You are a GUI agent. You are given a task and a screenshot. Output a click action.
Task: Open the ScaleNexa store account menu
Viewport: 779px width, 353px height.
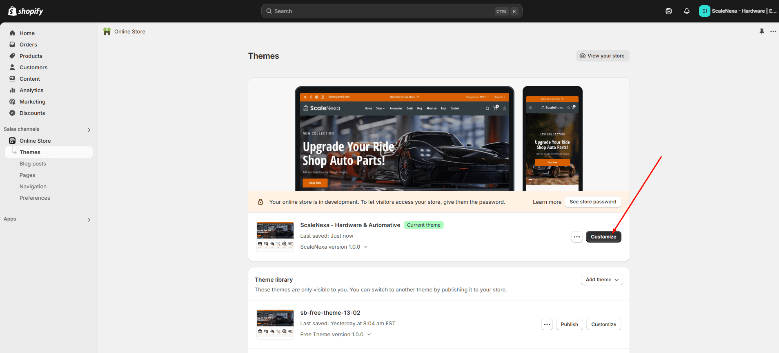738,11
